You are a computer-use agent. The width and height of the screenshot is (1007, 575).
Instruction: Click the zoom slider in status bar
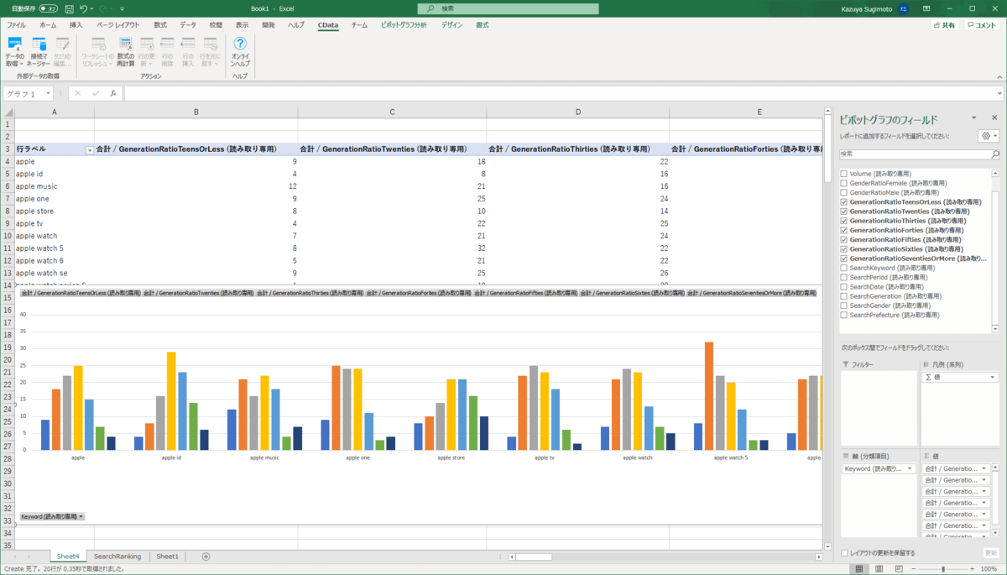click(943, 569)
